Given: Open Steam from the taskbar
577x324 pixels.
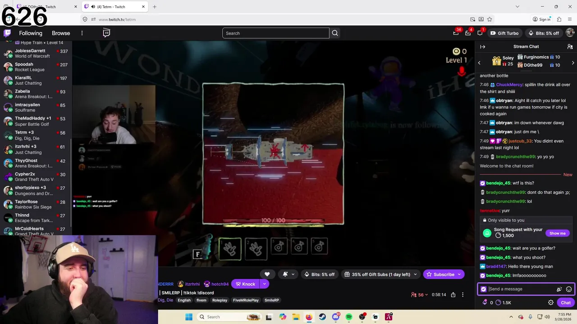Looking at the screenshot, I should point(322,317).
